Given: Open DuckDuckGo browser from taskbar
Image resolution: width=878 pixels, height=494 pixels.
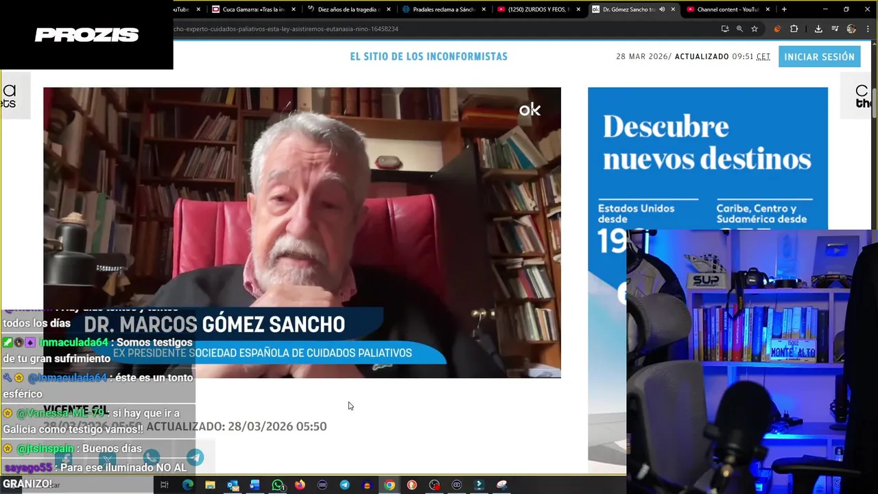Looking at the screenshot, I should [412, 485].
